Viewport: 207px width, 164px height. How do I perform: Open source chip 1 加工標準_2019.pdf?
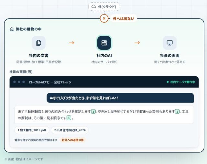32,130
